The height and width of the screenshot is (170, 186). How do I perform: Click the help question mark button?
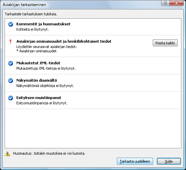click(x=165, y=3)
